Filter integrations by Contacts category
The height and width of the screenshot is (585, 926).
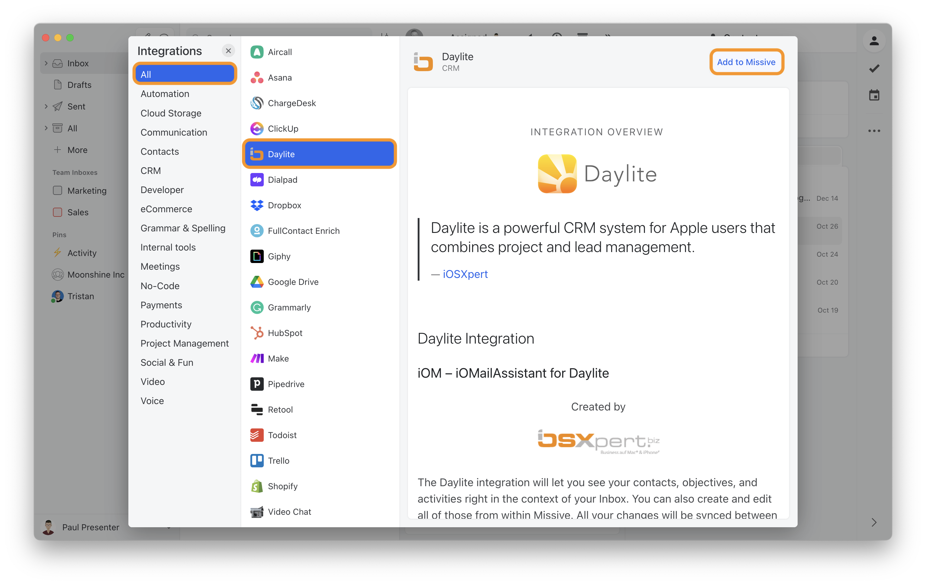pos(185,151)
